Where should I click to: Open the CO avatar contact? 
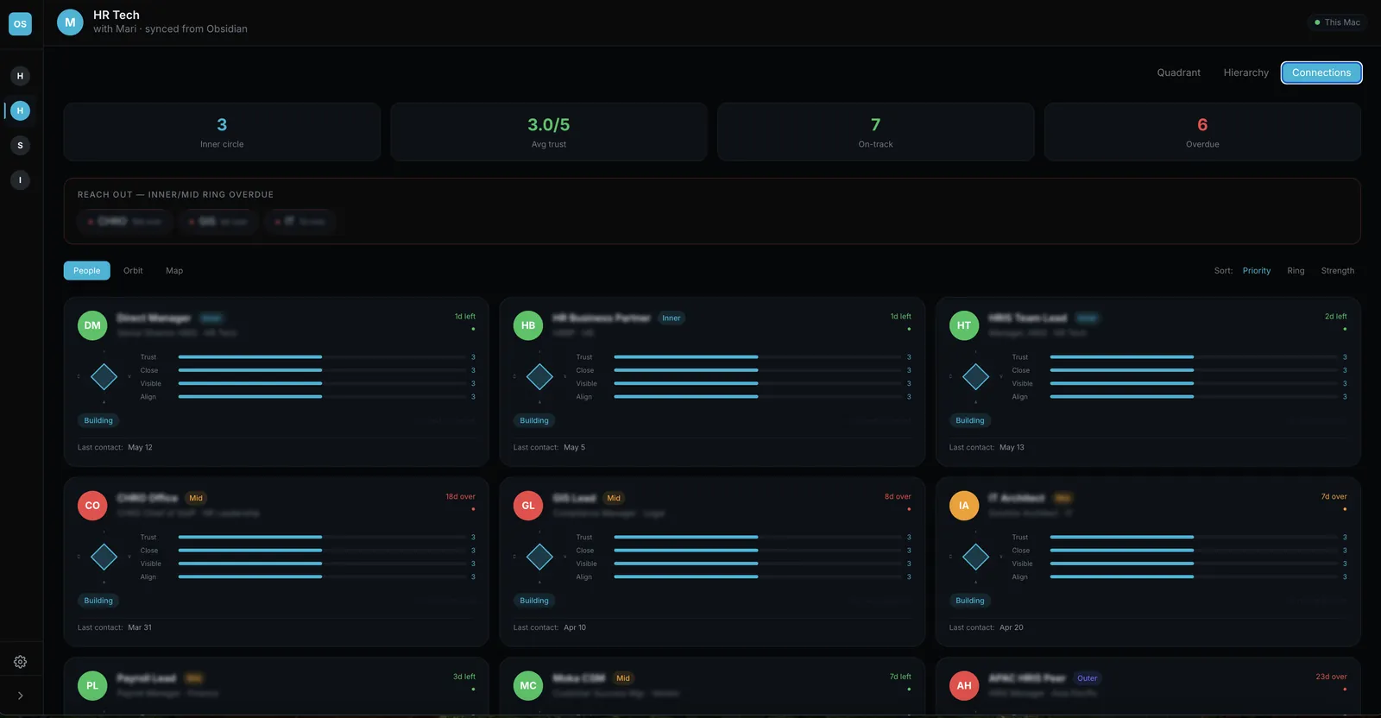[92, 506]
